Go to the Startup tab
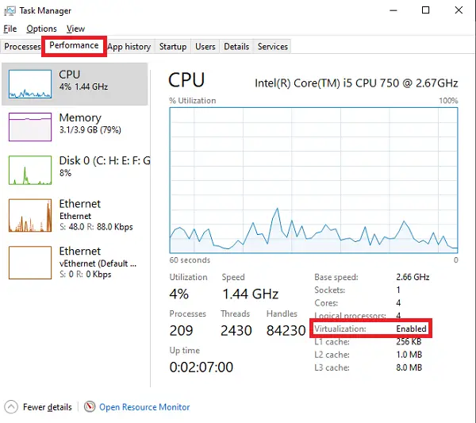Screen dimensions: 476x423 tap(172, 47)
